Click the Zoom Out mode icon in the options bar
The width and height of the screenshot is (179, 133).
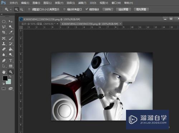21,9
